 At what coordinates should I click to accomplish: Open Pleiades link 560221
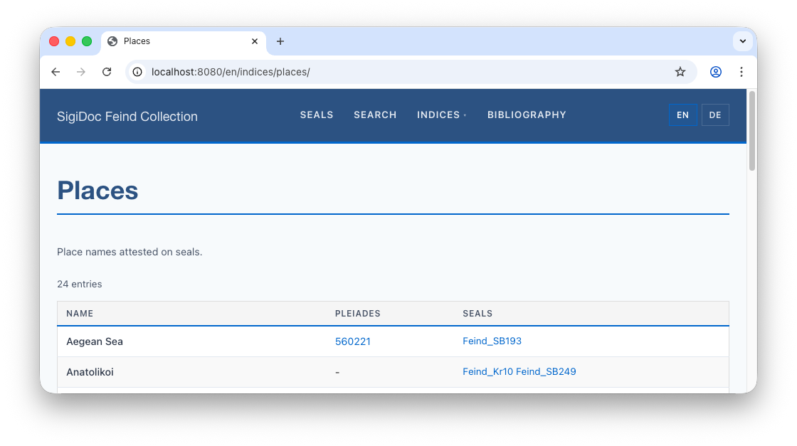click(353, 341)
